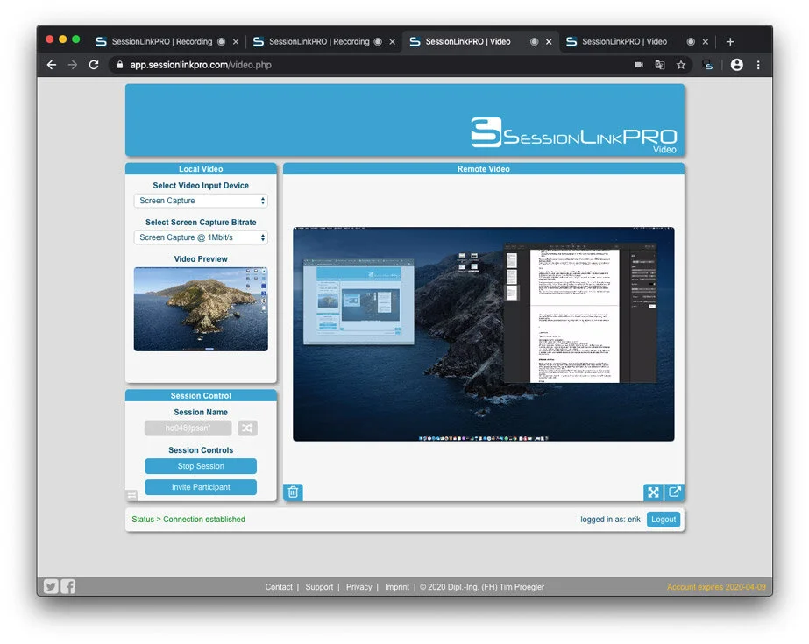This screenshot has height=644, width=809.
Task: Click the camera permission icon in the address bar
Action: click(x=639, y=65)
